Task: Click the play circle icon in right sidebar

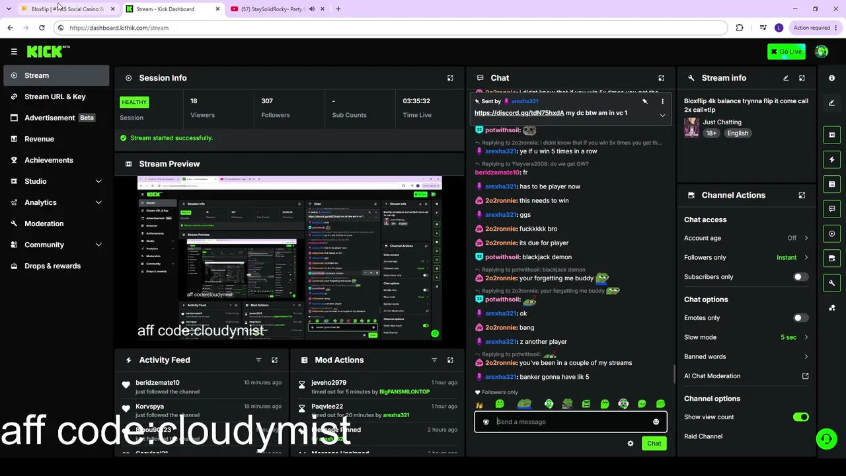Action: point(831,233)
